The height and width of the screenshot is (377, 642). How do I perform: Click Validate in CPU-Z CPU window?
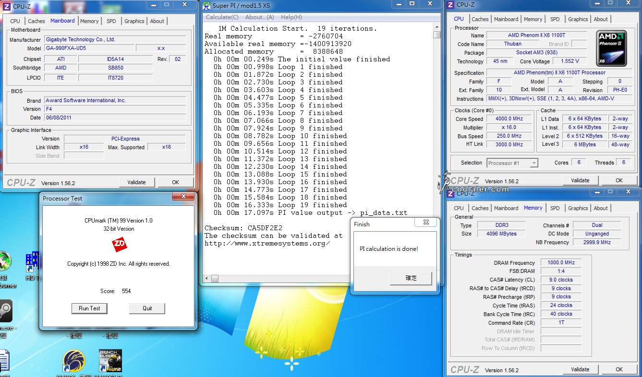click(581, 180)
